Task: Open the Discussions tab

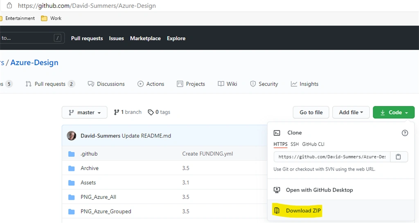Action: [x=106, y=84]
